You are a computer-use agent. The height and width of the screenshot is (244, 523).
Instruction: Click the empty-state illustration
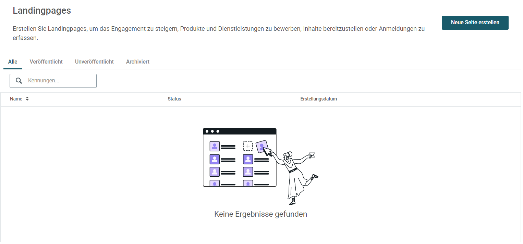point(261,166)
